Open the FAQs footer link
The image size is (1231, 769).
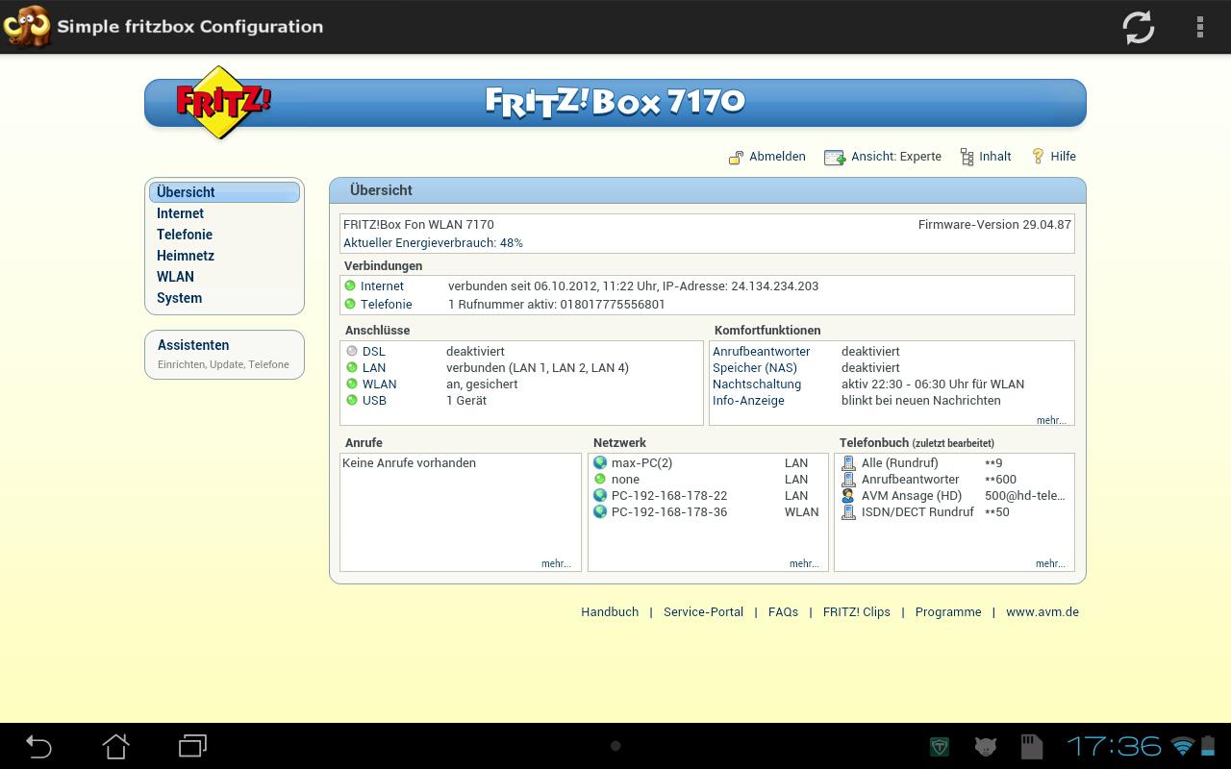(783, 612)
